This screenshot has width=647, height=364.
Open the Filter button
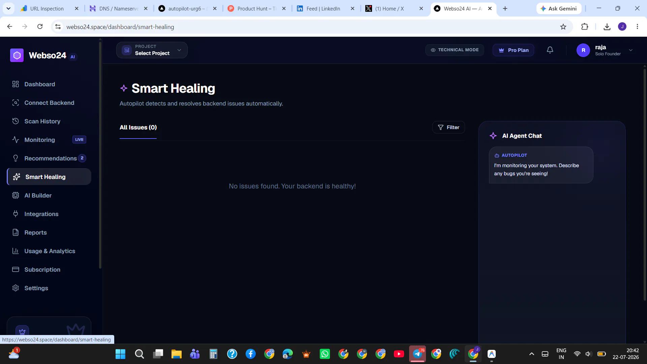[449, 127]
